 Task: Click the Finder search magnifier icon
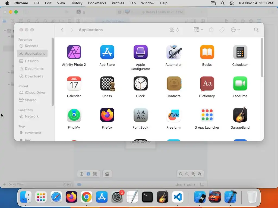[x=256, y=30]
